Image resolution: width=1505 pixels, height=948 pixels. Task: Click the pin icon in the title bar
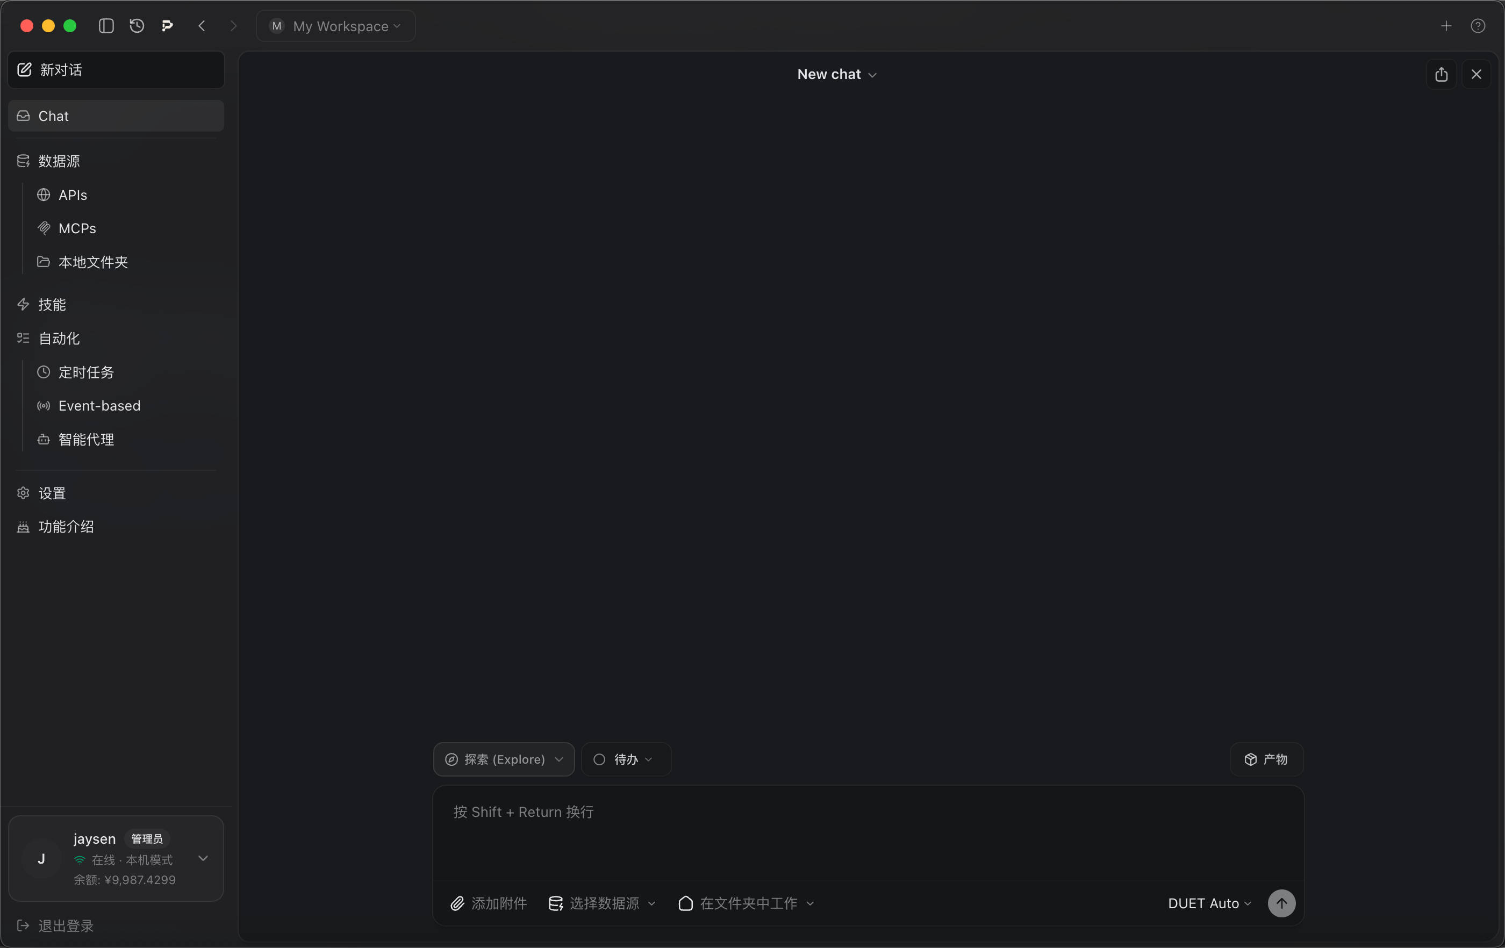167,26
